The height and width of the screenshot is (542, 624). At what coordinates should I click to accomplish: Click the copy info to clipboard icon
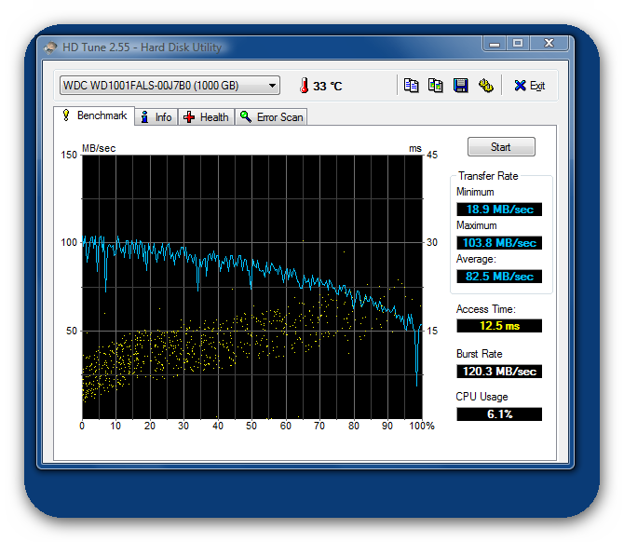point(411,86)
